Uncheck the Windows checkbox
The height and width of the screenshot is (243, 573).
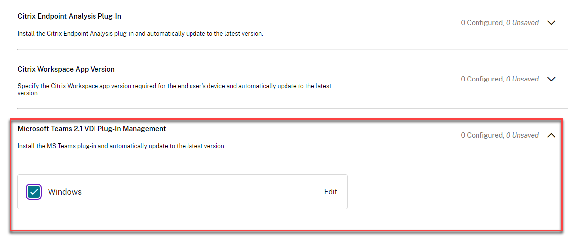[x=34, y=192]
